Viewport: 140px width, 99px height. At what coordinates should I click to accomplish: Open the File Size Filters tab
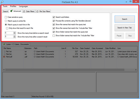pyautogui.click(x=43, y=11)
